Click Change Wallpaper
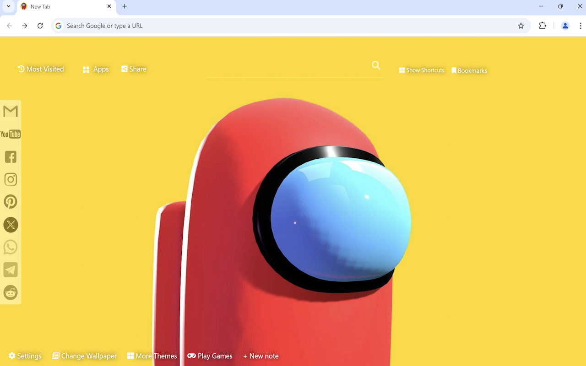 click(84, 356)
